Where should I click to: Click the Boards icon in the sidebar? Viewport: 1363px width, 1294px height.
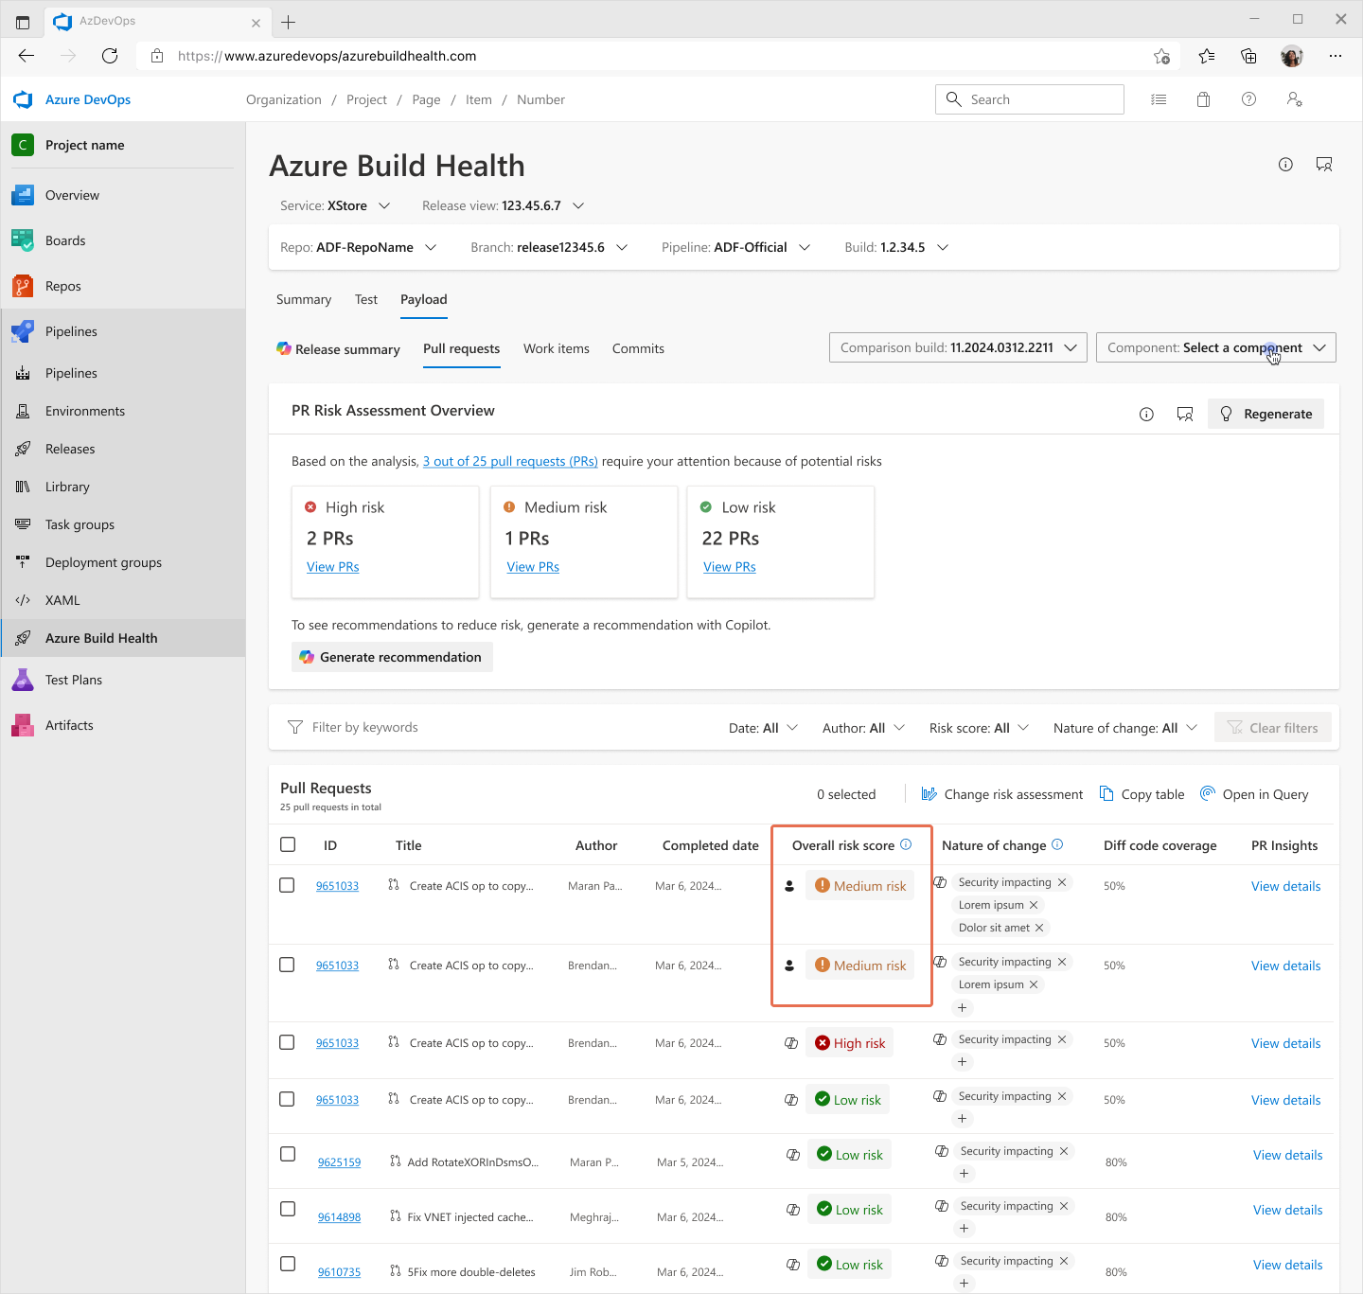(x=23, y=240)
